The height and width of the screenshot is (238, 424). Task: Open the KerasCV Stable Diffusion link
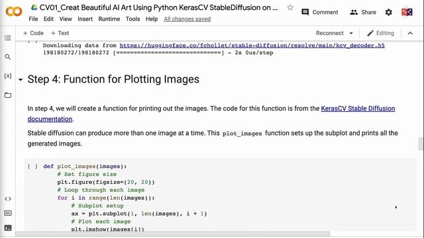[358, 108]
